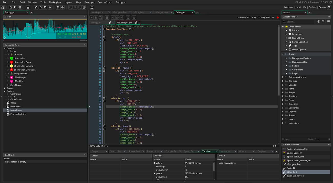Open a project using folder icon
333x183 pixels.
[x=15, y=7]
